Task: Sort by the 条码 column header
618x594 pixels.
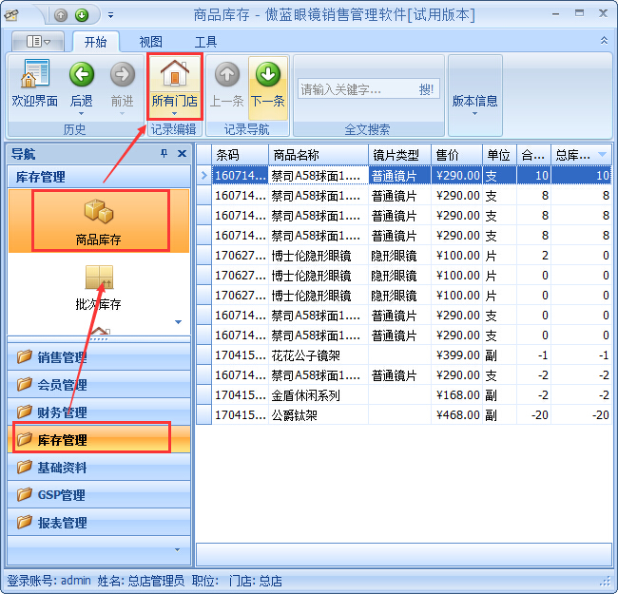Action: coord(240,155)
